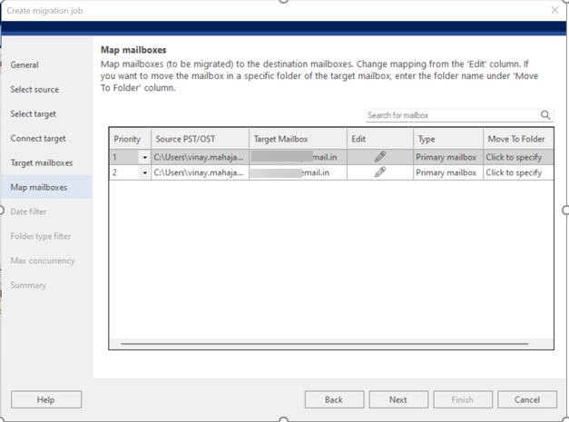Click target mailbox cell ending email.in in row 2
This screenshot has height=422, width=569.
(x=298, y=172)
